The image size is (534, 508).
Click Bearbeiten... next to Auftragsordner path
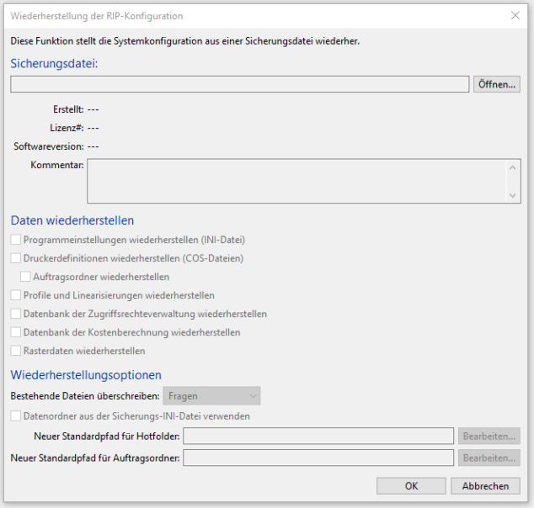(489, 458)
